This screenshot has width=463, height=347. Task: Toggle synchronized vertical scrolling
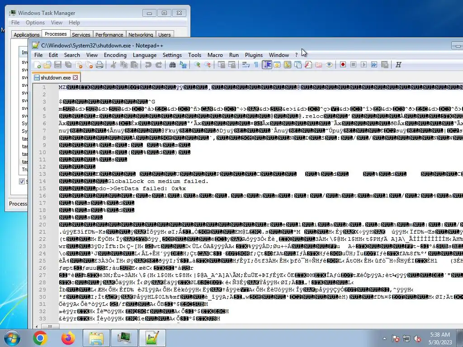pyautogui.click(x=221, y=65)
